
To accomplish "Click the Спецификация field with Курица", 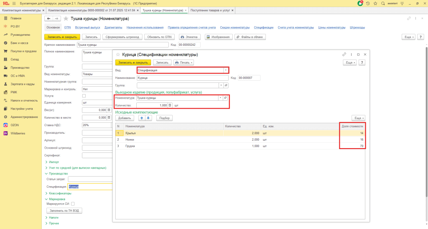I will click(x=90, y=187).
